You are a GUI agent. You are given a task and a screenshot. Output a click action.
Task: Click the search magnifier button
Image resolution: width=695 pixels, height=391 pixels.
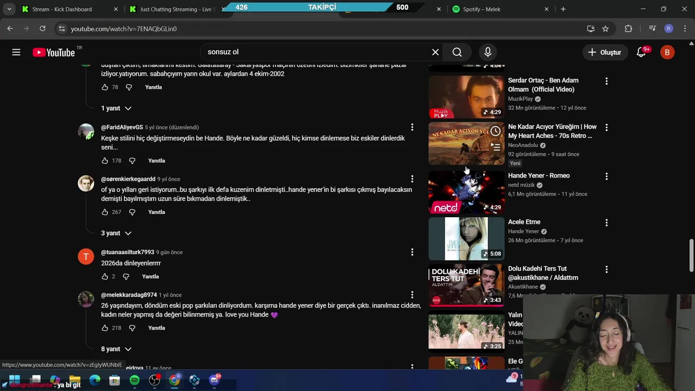(457, 52)
